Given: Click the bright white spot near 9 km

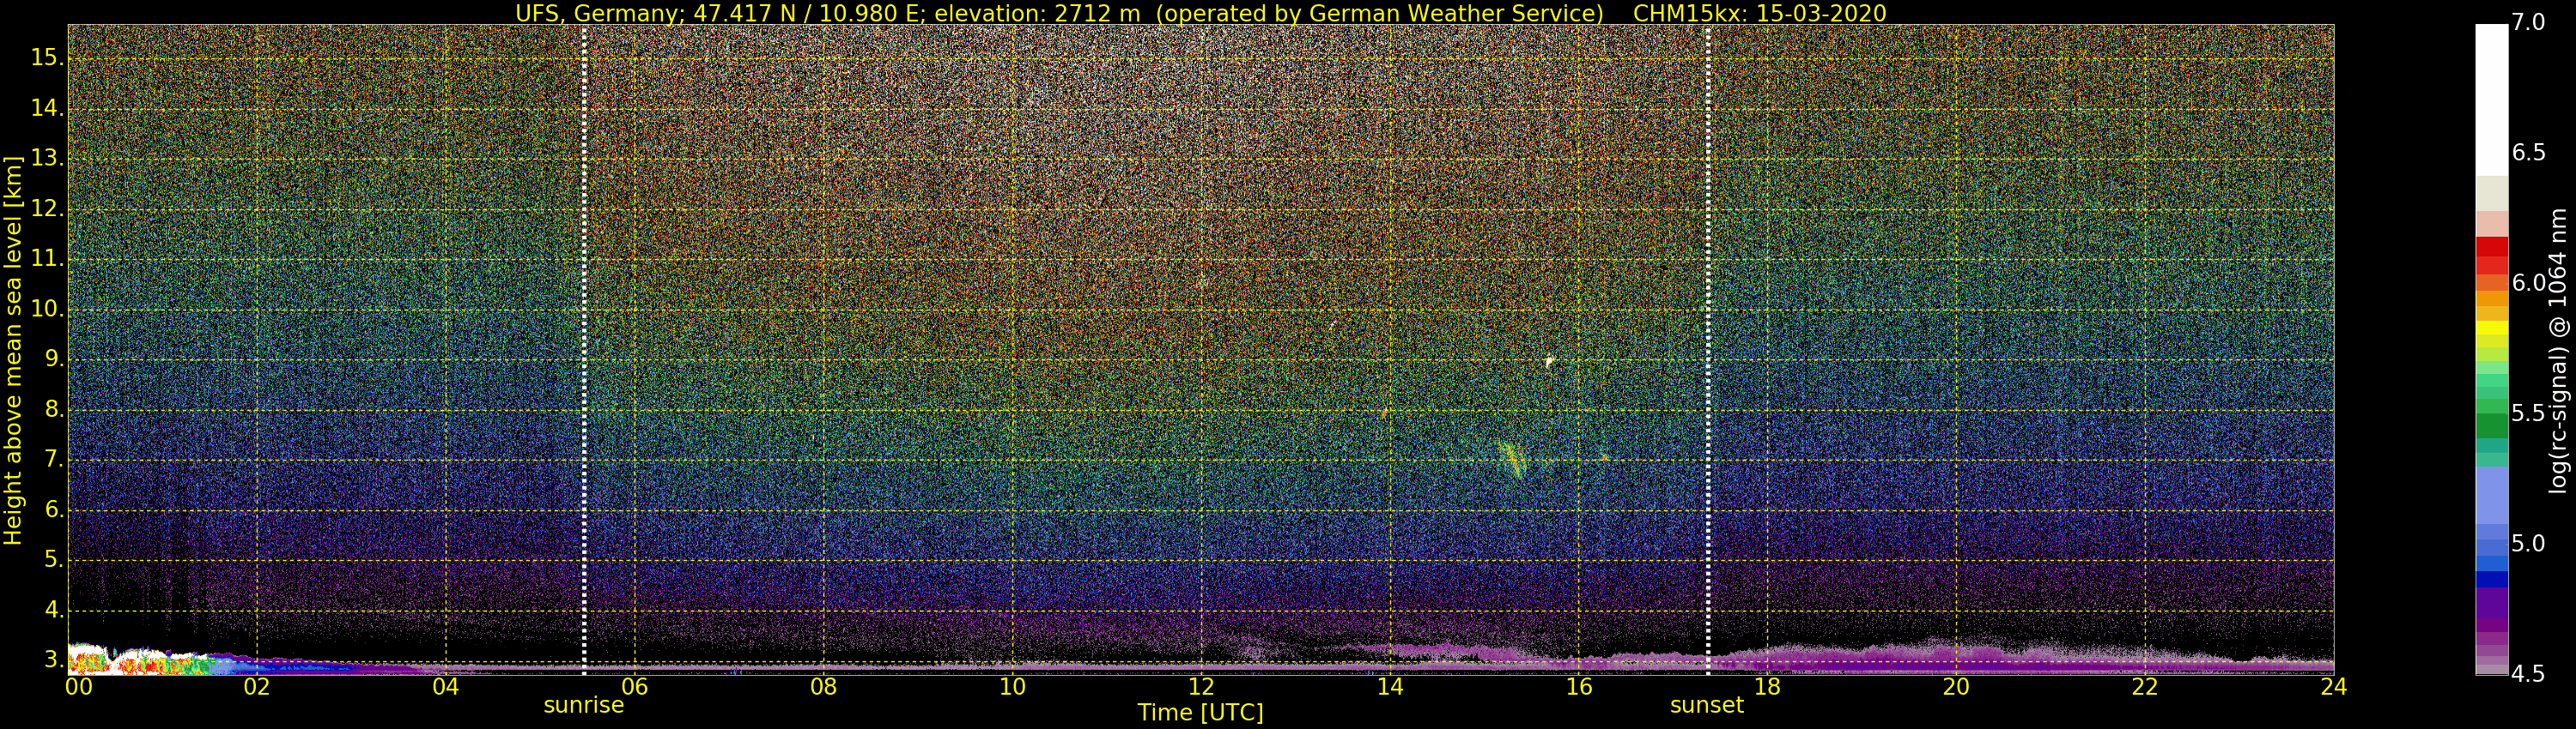Looking at the screenshot, I should tap(1549, 360).
